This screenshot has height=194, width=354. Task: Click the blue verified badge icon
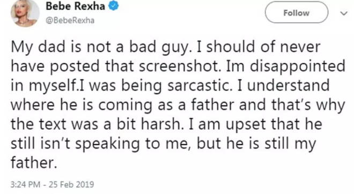114,6
